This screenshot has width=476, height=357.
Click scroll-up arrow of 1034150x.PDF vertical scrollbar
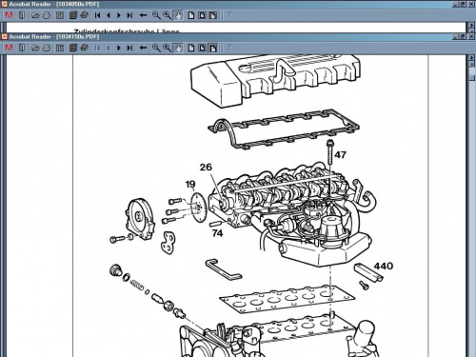coord(472,58)
